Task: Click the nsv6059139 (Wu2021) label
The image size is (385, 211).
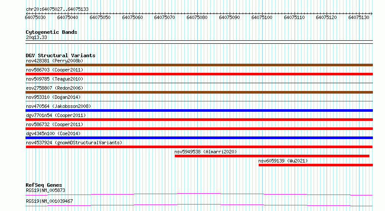Action: tap(283, 161)
